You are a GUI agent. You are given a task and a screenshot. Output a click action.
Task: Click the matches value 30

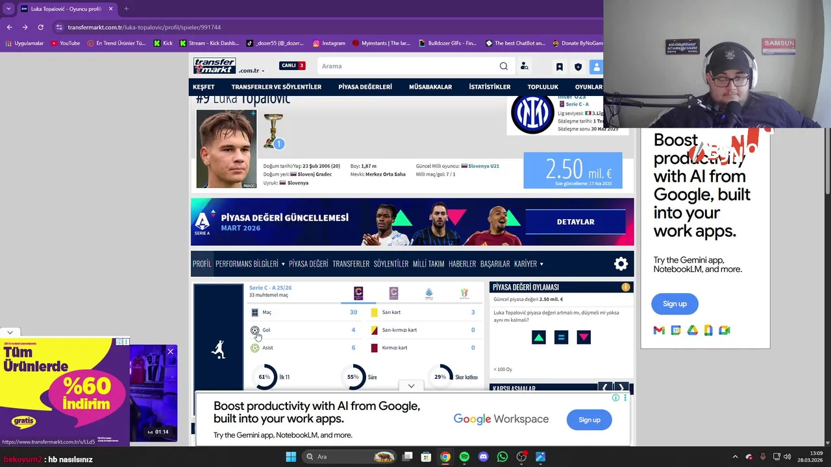click(x=353, y=313)
